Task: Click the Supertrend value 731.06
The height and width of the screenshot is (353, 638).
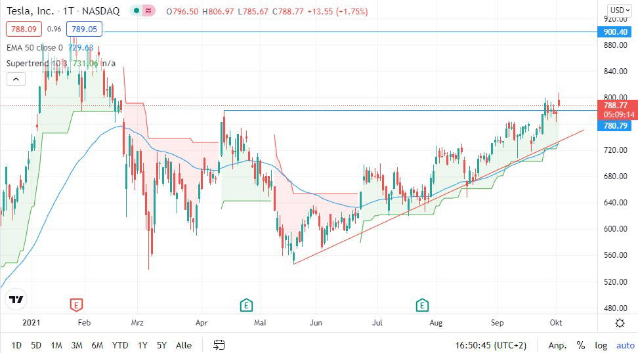Action: 85,63
